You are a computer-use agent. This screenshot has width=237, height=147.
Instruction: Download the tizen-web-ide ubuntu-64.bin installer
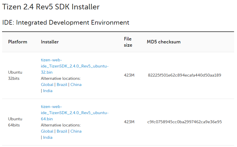point(75,113)
